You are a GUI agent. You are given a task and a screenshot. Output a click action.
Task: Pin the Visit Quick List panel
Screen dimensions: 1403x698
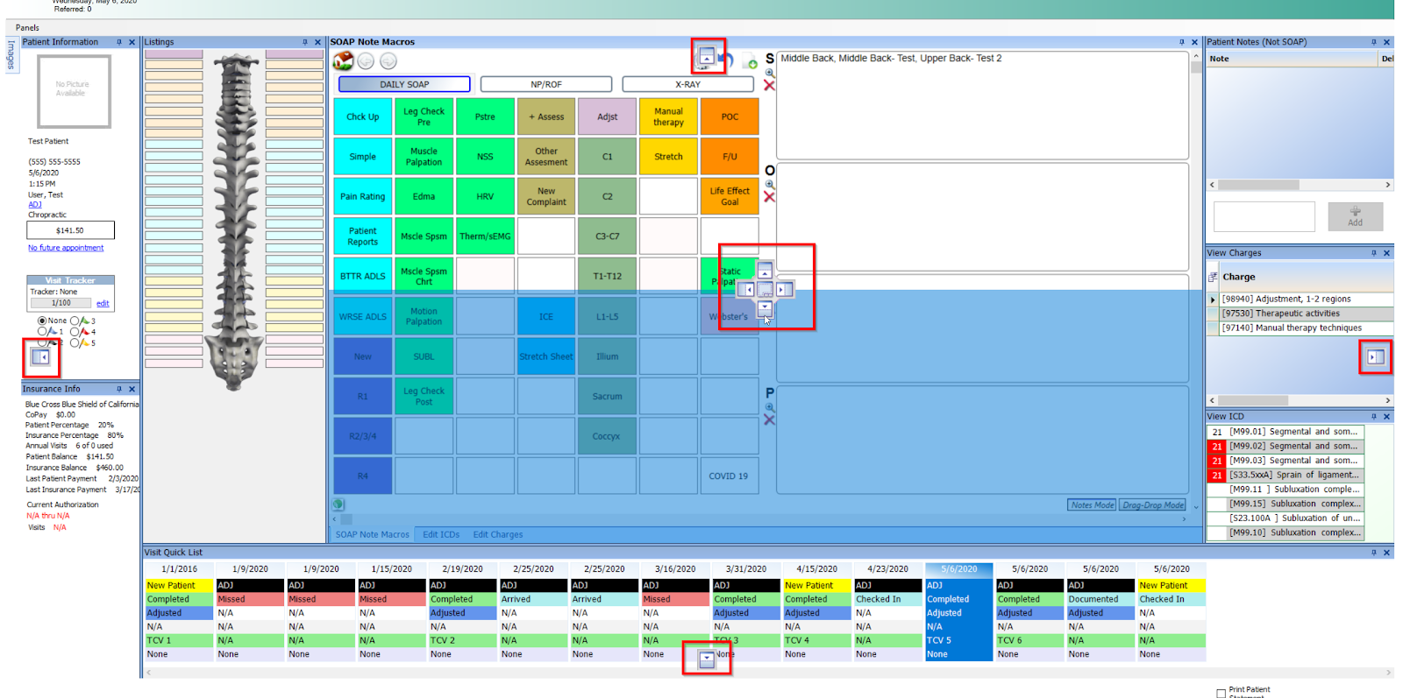tap(1373, 553)
